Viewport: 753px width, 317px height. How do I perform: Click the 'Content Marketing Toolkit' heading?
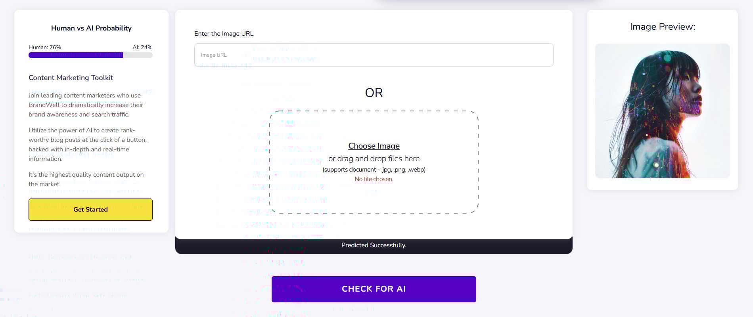point(71,78)
